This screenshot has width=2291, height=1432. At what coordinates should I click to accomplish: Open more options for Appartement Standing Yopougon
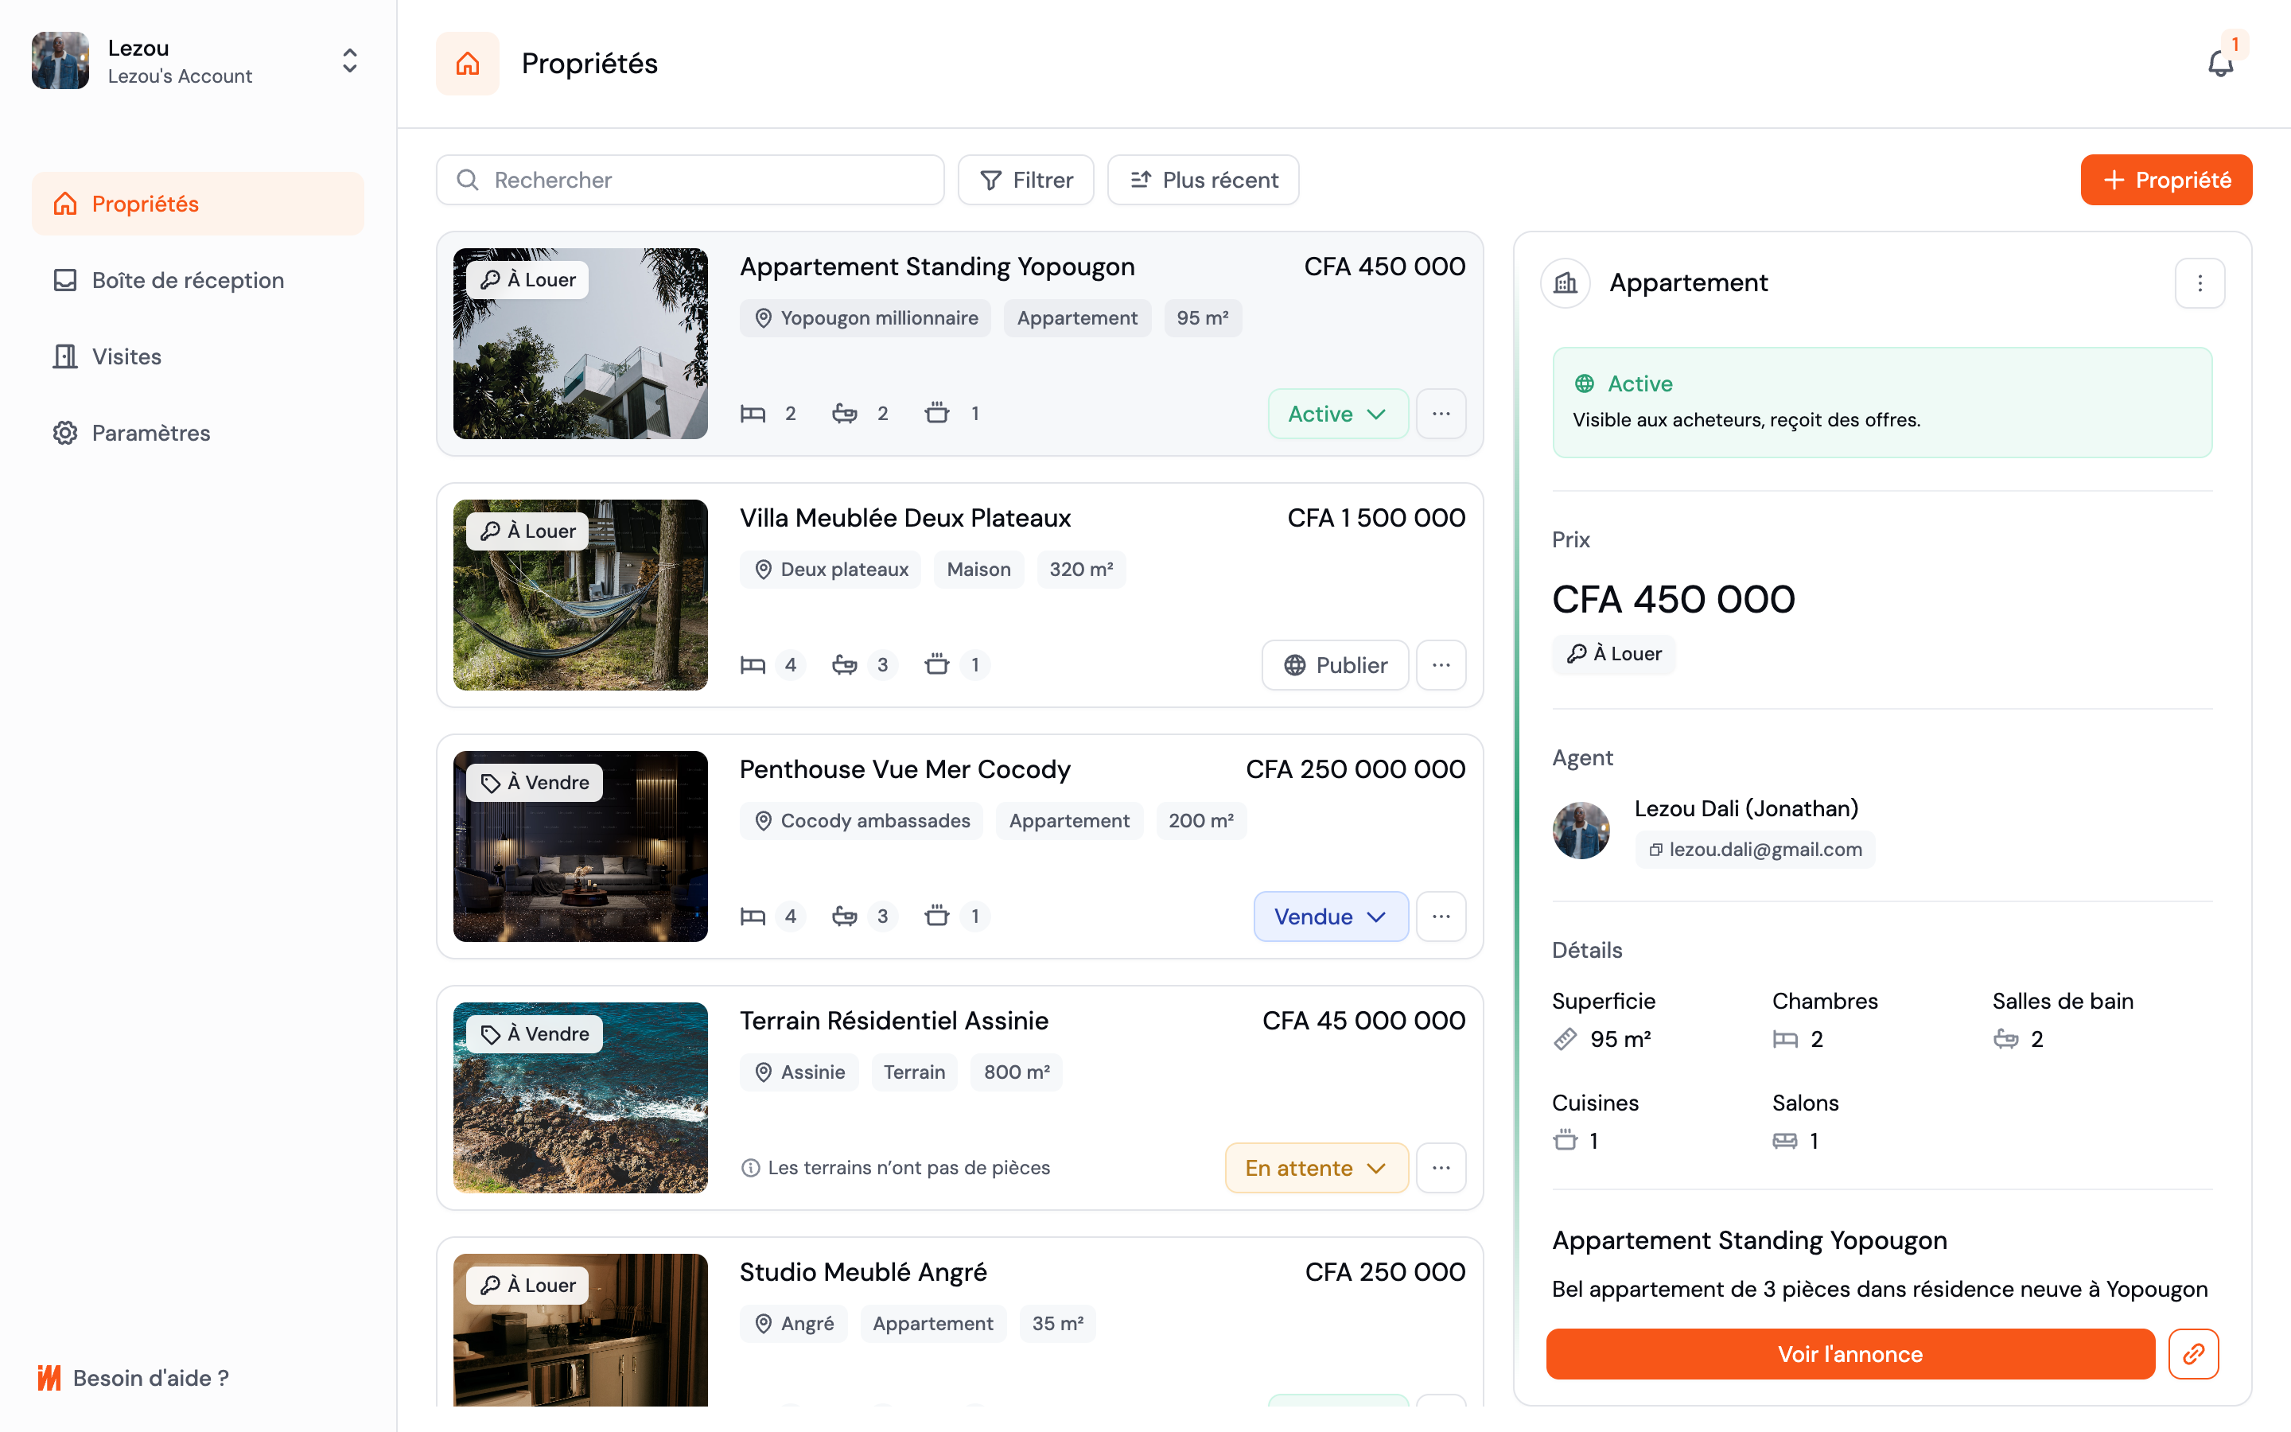[1441, 414]
